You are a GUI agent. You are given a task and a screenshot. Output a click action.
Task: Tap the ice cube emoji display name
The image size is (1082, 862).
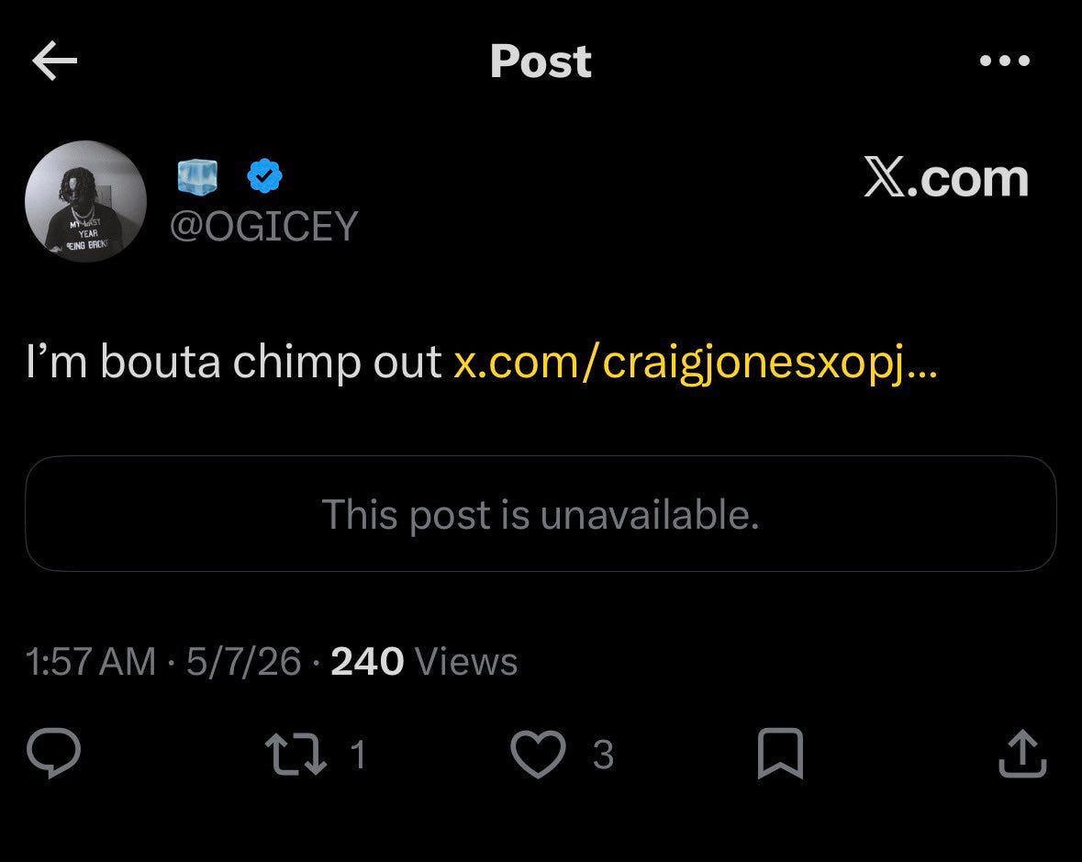(x=197, y=175)
